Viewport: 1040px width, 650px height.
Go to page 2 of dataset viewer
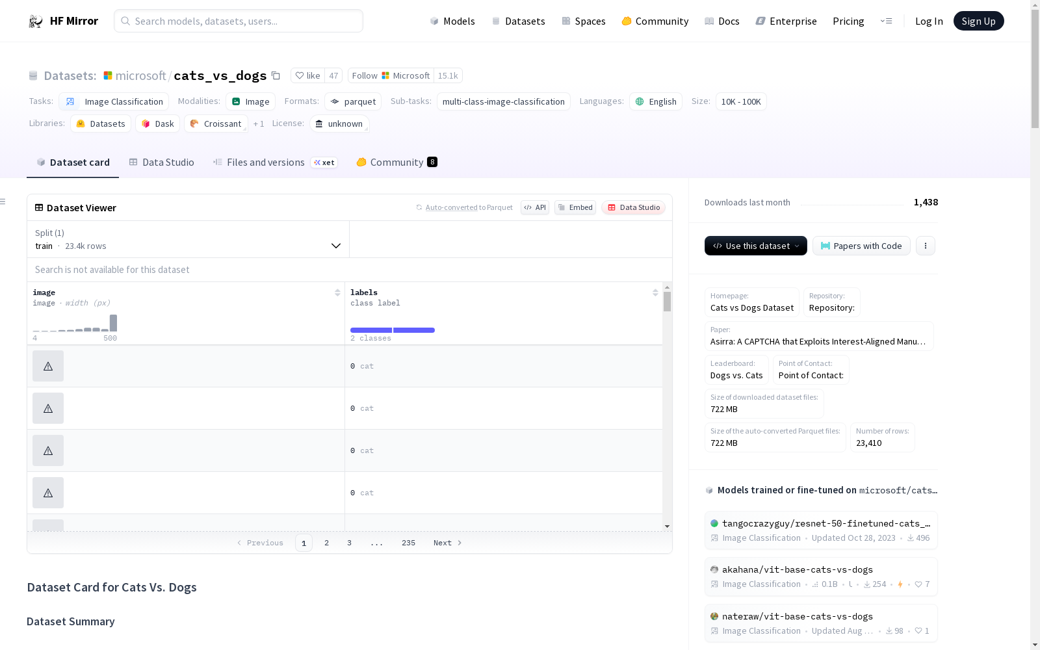click(326, 543)
